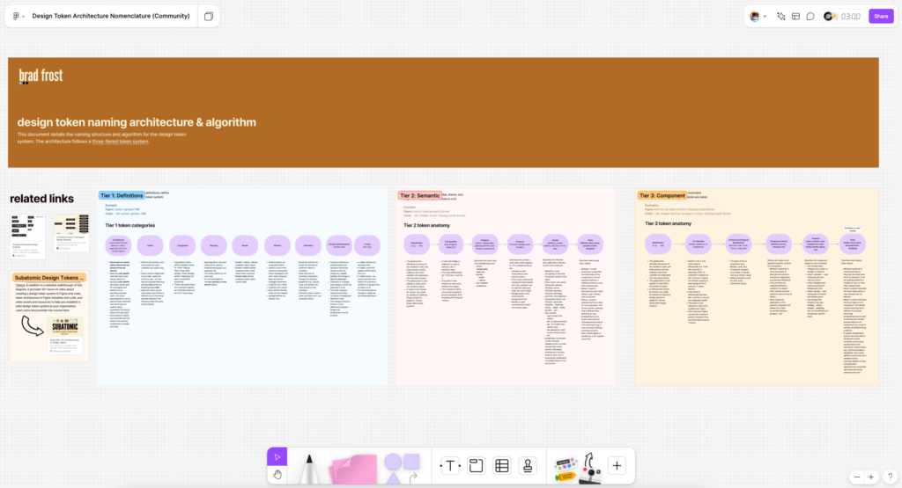Screen dimensions: 902x488
Task: Open the AI sparkle actions
Action: pos(780,16)
